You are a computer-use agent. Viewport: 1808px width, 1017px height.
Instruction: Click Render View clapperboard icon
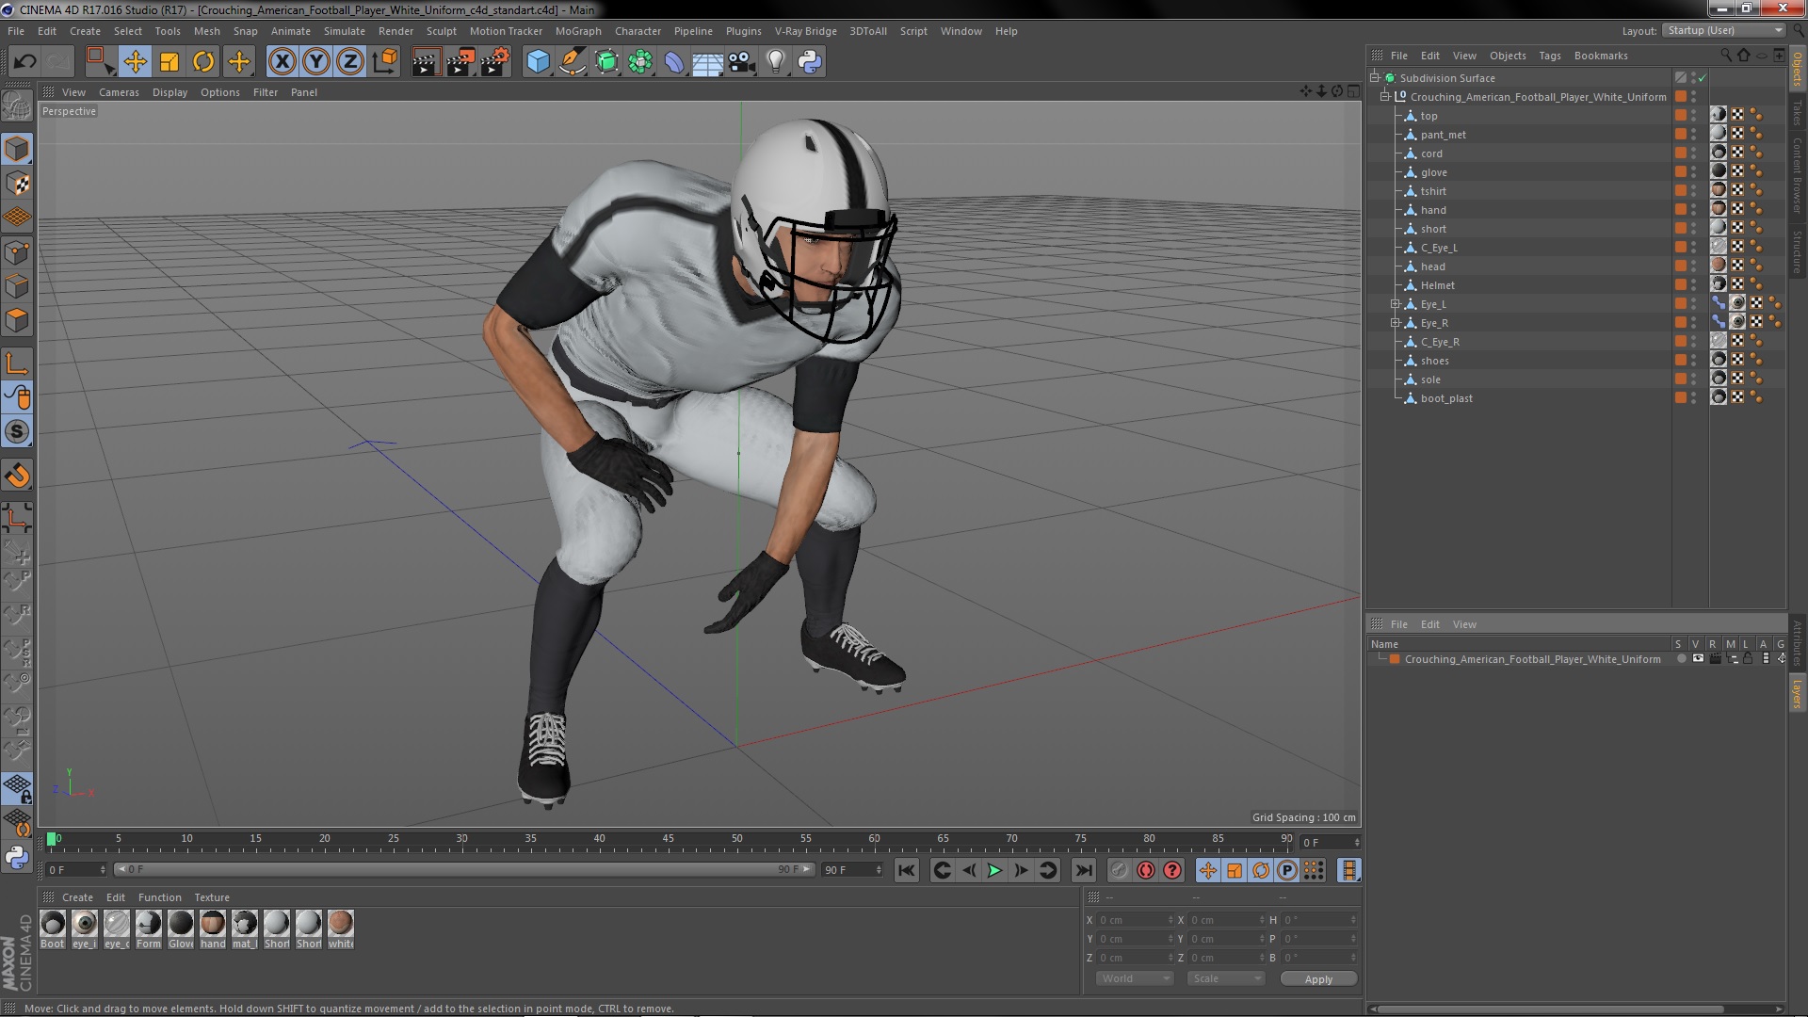point(426,62)
